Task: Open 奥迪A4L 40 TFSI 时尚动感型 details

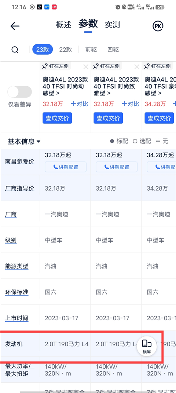Action: 65,86
